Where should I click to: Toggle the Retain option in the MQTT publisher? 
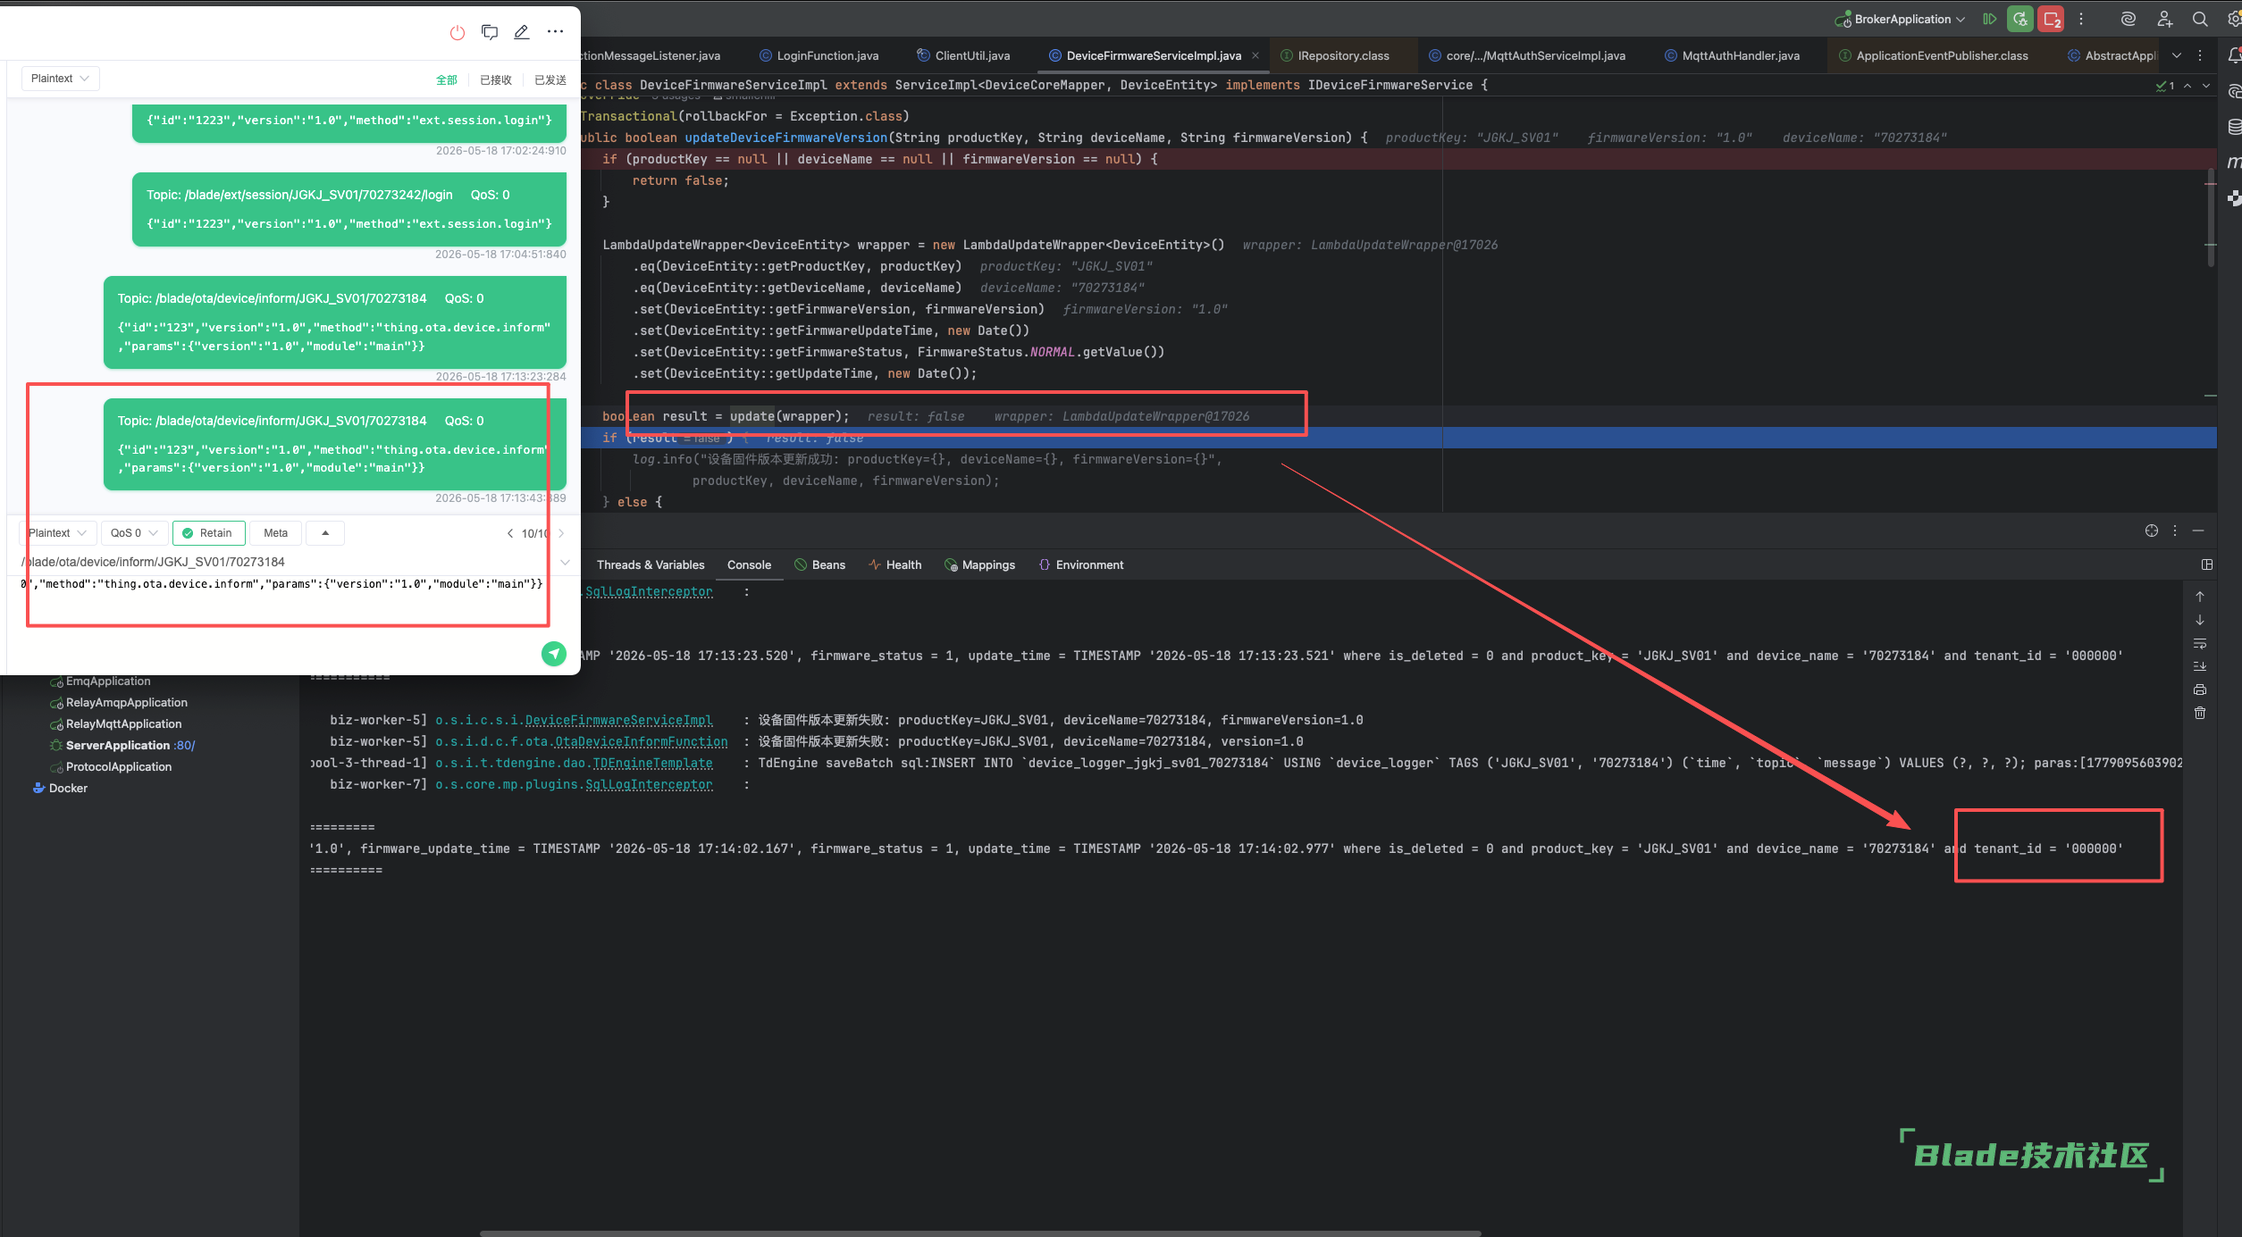pyautogui.click(x=208, y=533)
